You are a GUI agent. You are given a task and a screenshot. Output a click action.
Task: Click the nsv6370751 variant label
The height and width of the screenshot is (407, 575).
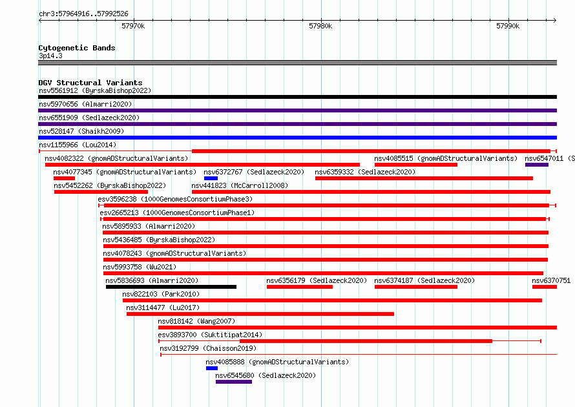[x=551, y=280]
